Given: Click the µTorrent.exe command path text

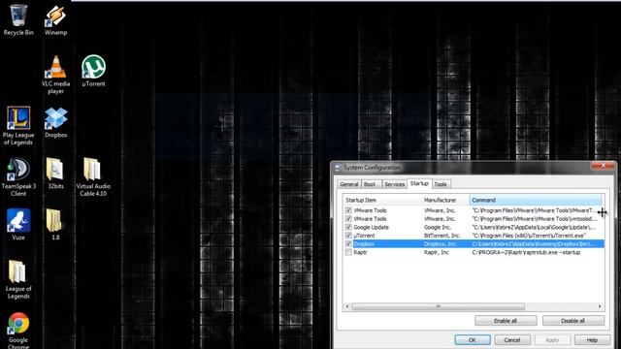Looking at the screenshot, I should [x=529, y=236].
